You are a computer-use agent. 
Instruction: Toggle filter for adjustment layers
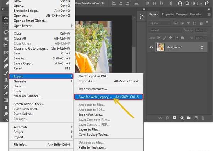(182, 23)
